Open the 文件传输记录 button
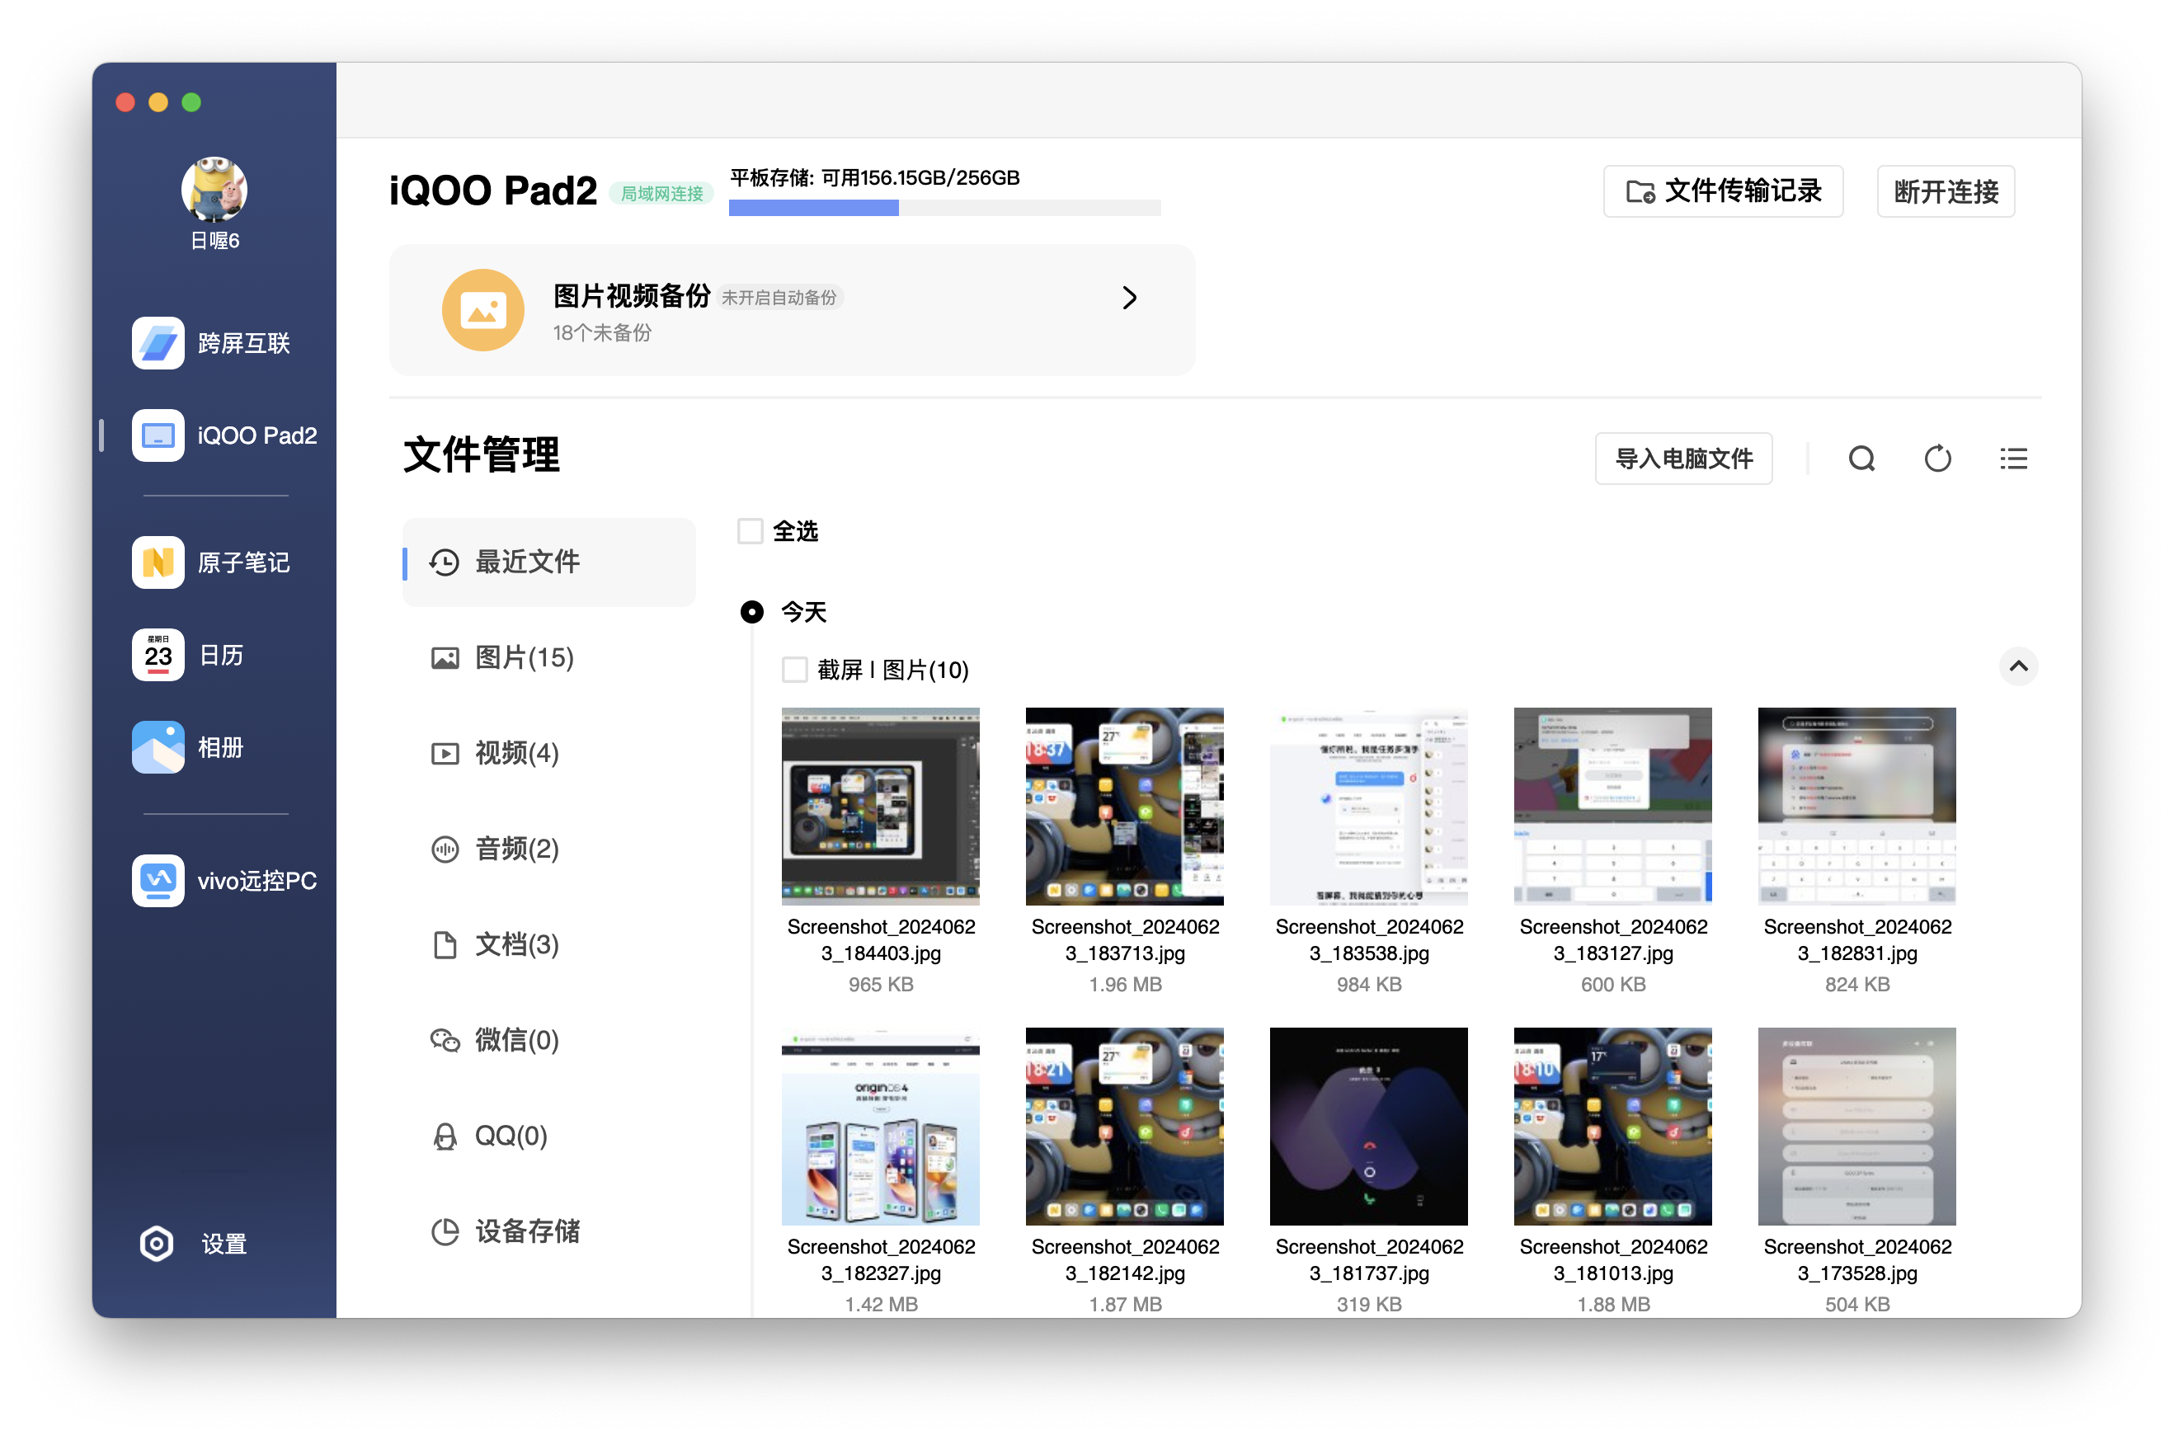The height and width of the screenshot is (1440, 2174). [1722, 191]
